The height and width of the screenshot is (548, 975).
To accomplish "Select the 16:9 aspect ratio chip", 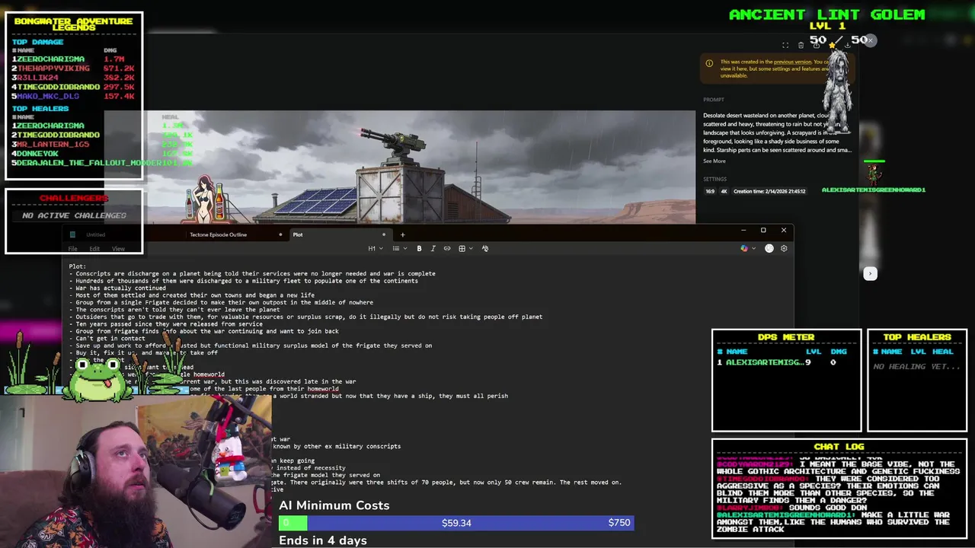I will [710, 191].
